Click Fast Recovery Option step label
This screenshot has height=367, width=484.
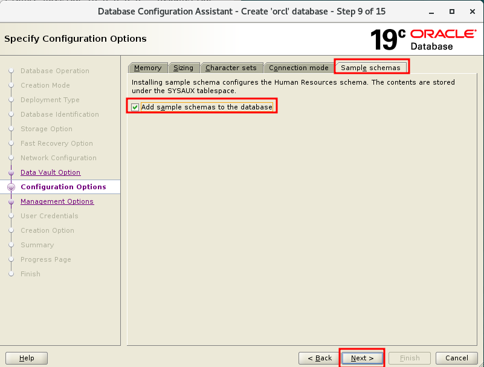pos(56,143)
